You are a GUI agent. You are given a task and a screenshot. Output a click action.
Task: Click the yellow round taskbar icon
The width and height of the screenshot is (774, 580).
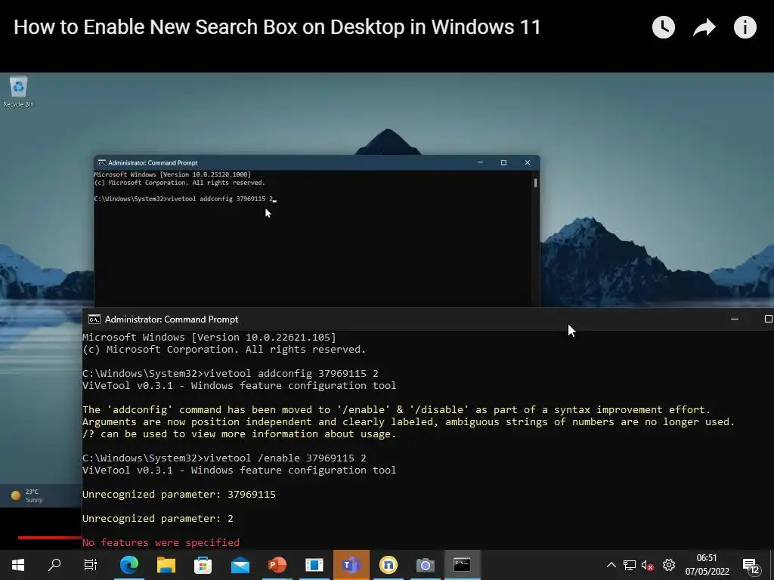click(388, 565)
